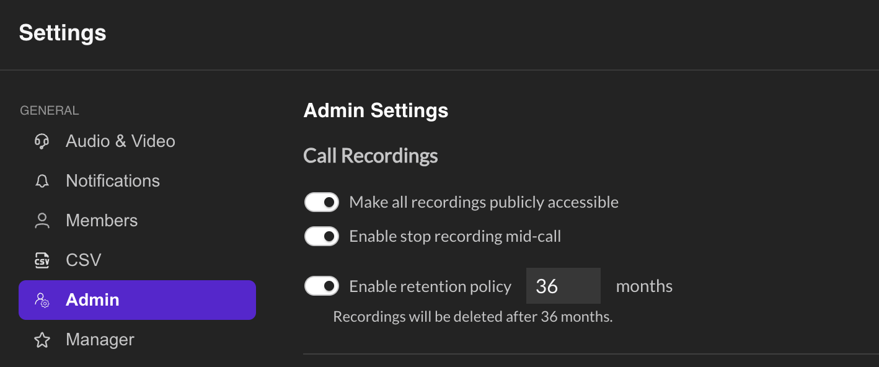Click the Enable stop recording mid-call label
879x367 pixels.
pyautogui.click(x=455, y=237)
